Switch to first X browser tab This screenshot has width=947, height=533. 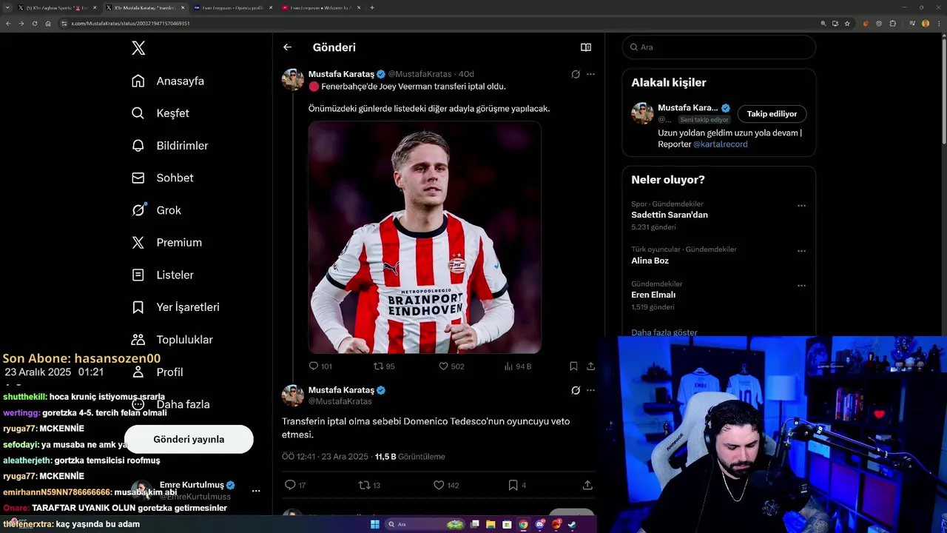tap(58, 7)
